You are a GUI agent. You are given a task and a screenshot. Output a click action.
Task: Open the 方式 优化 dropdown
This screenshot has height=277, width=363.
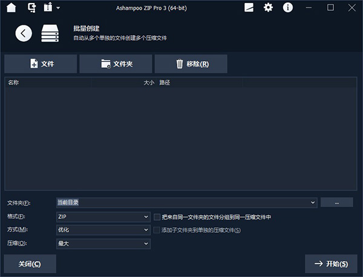pyautogui.click(x=103, y=230)
